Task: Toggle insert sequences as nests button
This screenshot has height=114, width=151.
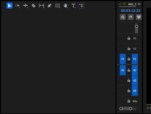Action: [123, 17]
